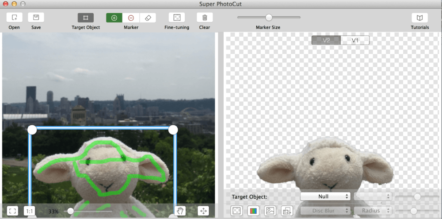Click the Marker Size label
This screenshot has width=442, height=219.
pyautogui.click(x=268, y=27)
